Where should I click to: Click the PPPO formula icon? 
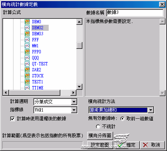(x=27, y=52)
